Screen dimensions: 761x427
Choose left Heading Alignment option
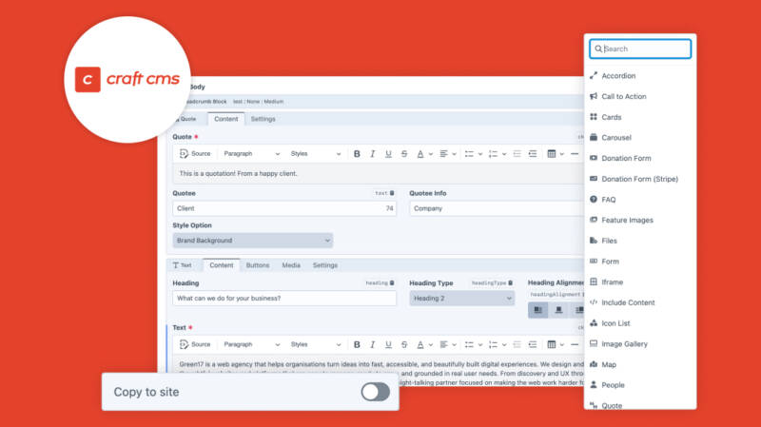[537, 310]
